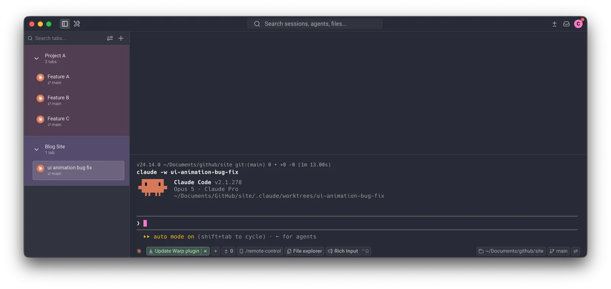Click the Claude icon on Feature B tab

40,98
